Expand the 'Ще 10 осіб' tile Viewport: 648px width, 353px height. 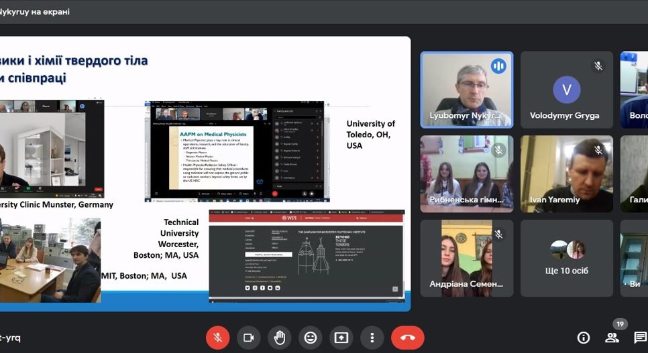(x=567, y=258)
